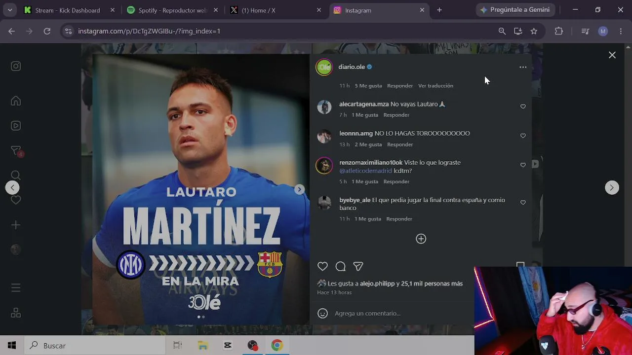Open the emoji picker for comments
The height and width of the screenshot is (355, 632).
322,313
